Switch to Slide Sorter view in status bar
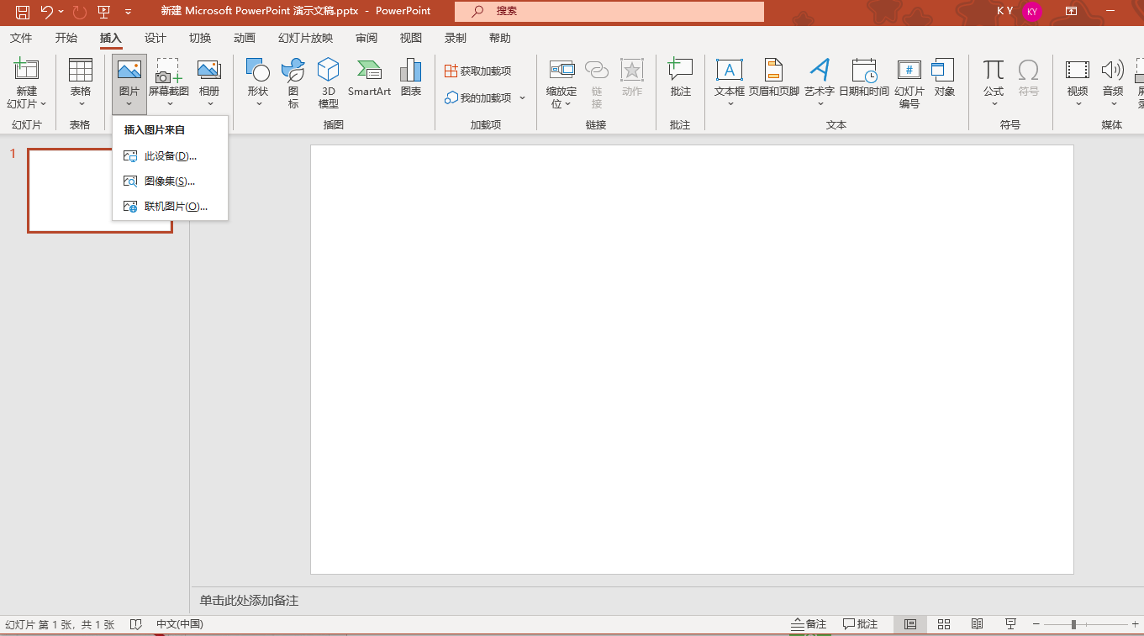Image resolution: width=1144 pixels, height=636 pixels. (x=944, y=624)
